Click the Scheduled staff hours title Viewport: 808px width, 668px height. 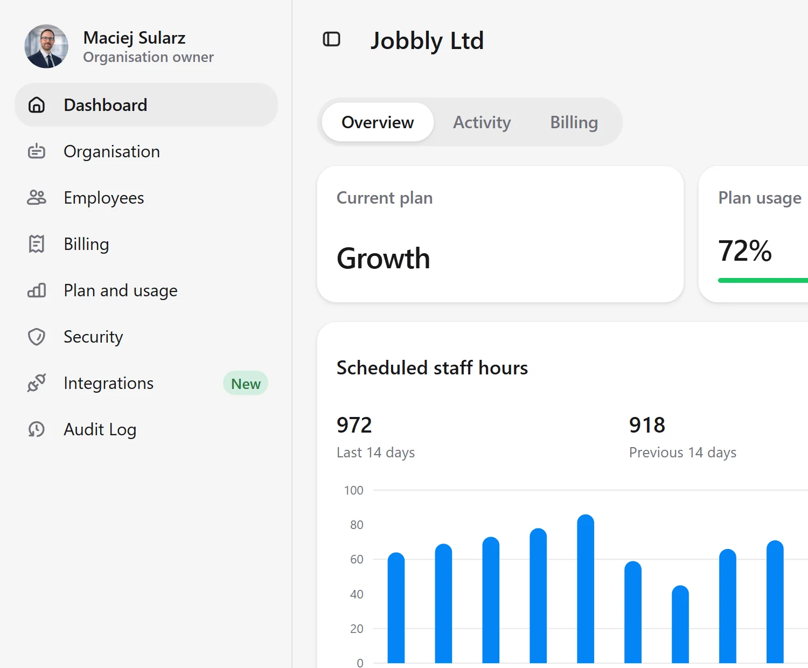[x=432, y=367]
